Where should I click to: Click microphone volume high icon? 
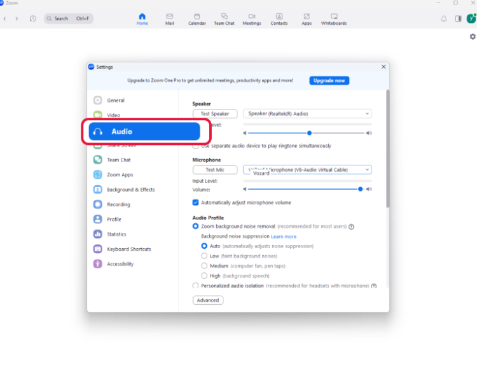tap(369, 189)
